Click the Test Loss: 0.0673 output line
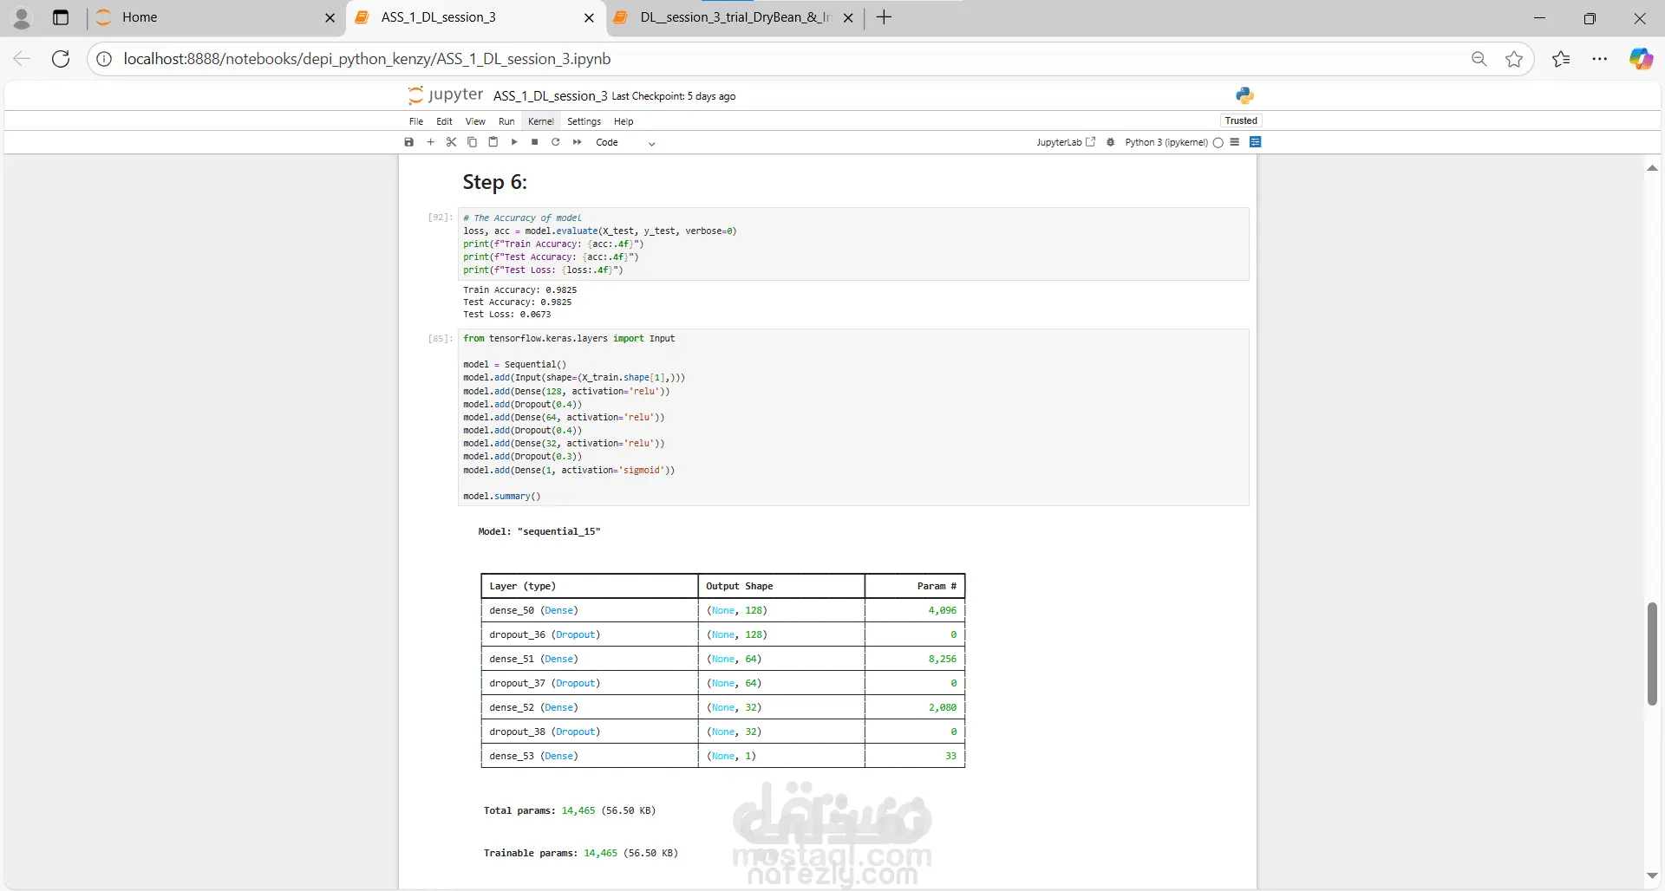Image resolution: width=1665 pixels, height=891 pixels. 506,315
